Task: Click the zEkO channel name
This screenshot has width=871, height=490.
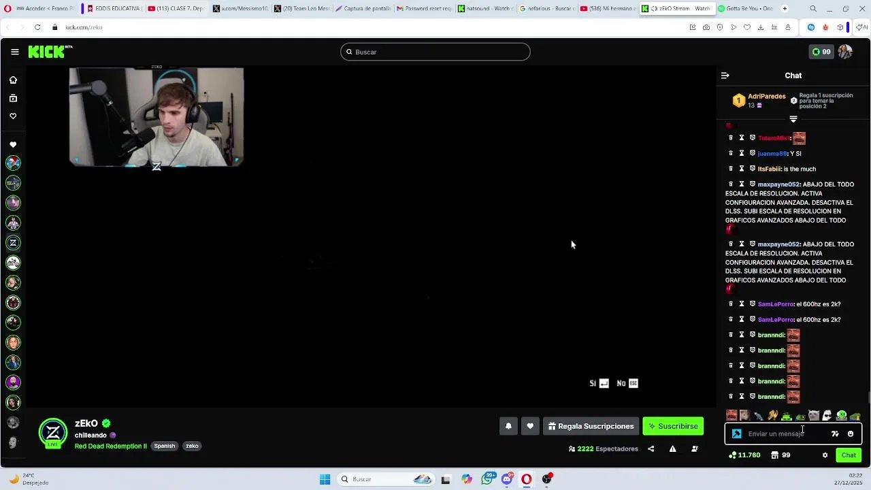Action: pos(86,423)
